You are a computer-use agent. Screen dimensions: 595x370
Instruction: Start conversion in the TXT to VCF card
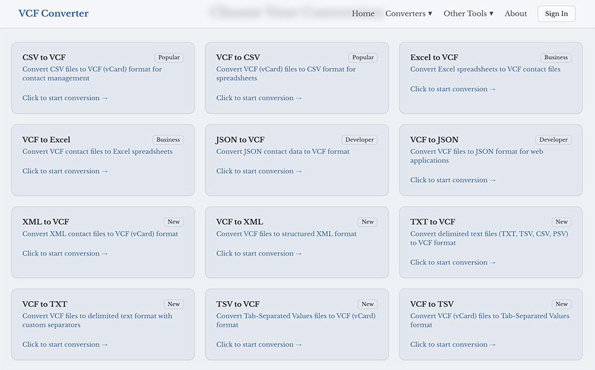pos(453,262)
